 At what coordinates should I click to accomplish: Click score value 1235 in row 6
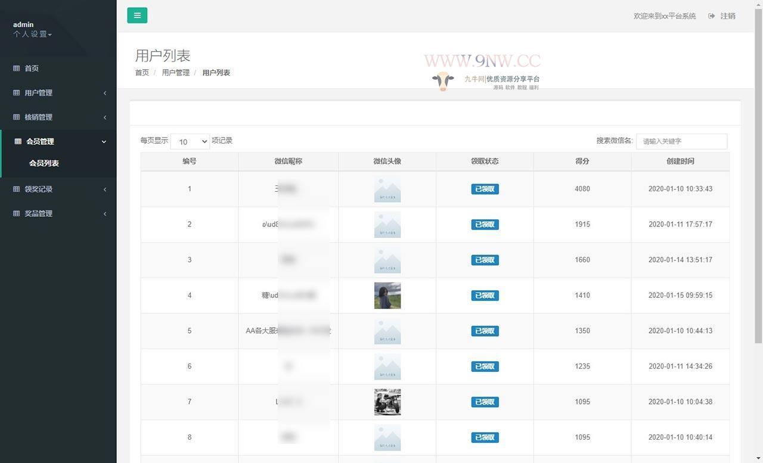pos(582,366)
